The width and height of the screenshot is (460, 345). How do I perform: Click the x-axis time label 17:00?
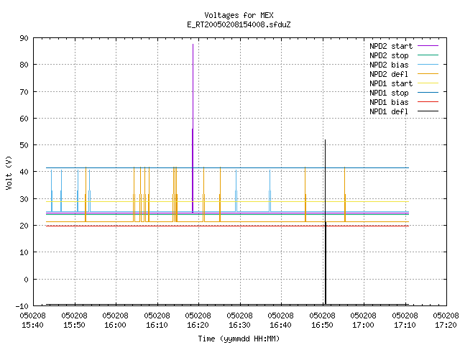pos(364,325)
